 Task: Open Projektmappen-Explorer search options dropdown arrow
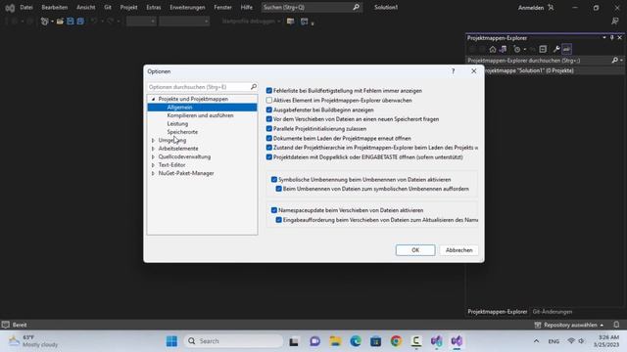(621, 61)
